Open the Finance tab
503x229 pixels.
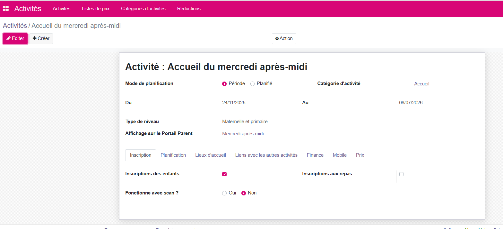[x=315, y=155]
